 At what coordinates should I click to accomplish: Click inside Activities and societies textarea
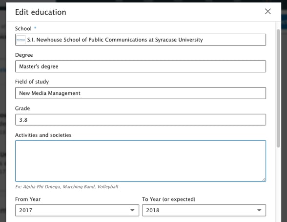[x=141, y=161]
